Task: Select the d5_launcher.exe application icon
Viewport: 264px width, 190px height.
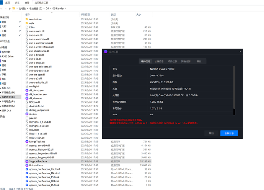Action: tap(27, 94)
